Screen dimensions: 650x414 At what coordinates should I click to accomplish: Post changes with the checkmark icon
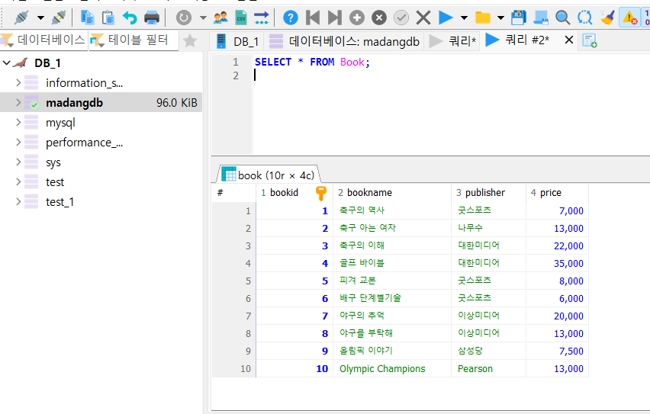pos(401,18)
